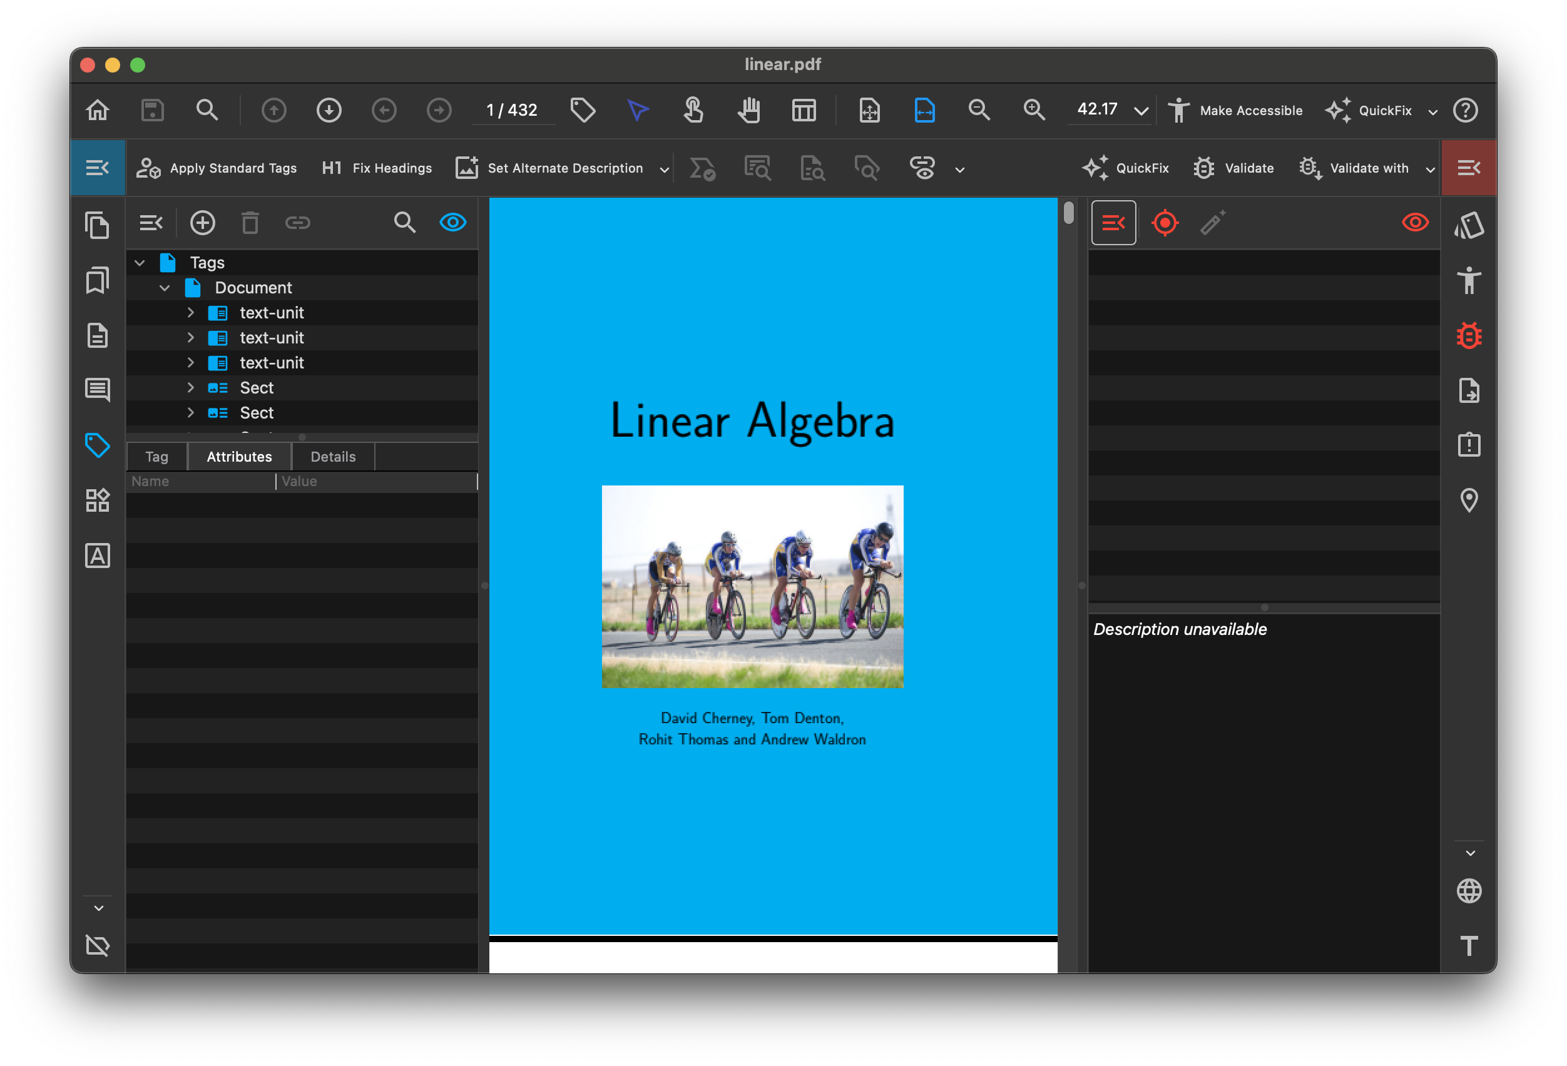Open the Bookmarks panel in the left sidebar
Screen dimensions: 1567x1066
click(98, 280)
